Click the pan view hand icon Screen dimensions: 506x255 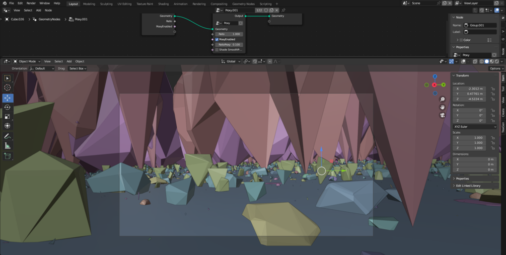[443, 107]
